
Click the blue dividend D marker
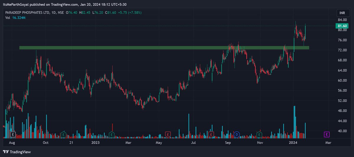tap(237, 134)
